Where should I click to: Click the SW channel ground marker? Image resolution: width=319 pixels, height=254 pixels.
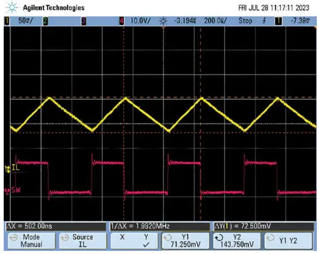7,191
